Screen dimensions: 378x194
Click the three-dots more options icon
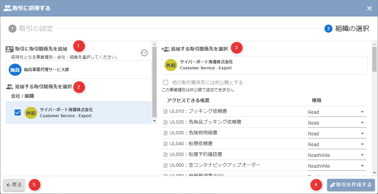144,53
